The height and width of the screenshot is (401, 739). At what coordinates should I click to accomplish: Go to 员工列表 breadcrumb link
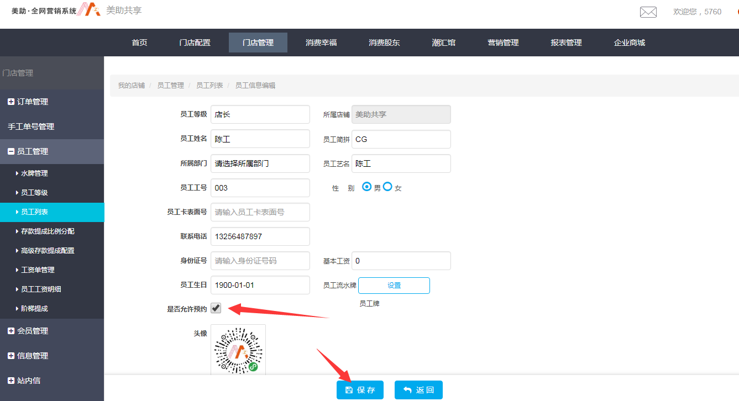point(209,86)
